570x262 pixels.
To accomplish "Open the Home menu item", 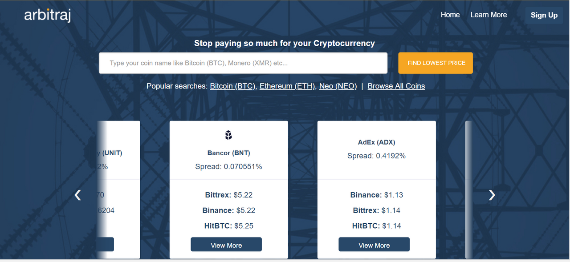I will click(450, 15).
